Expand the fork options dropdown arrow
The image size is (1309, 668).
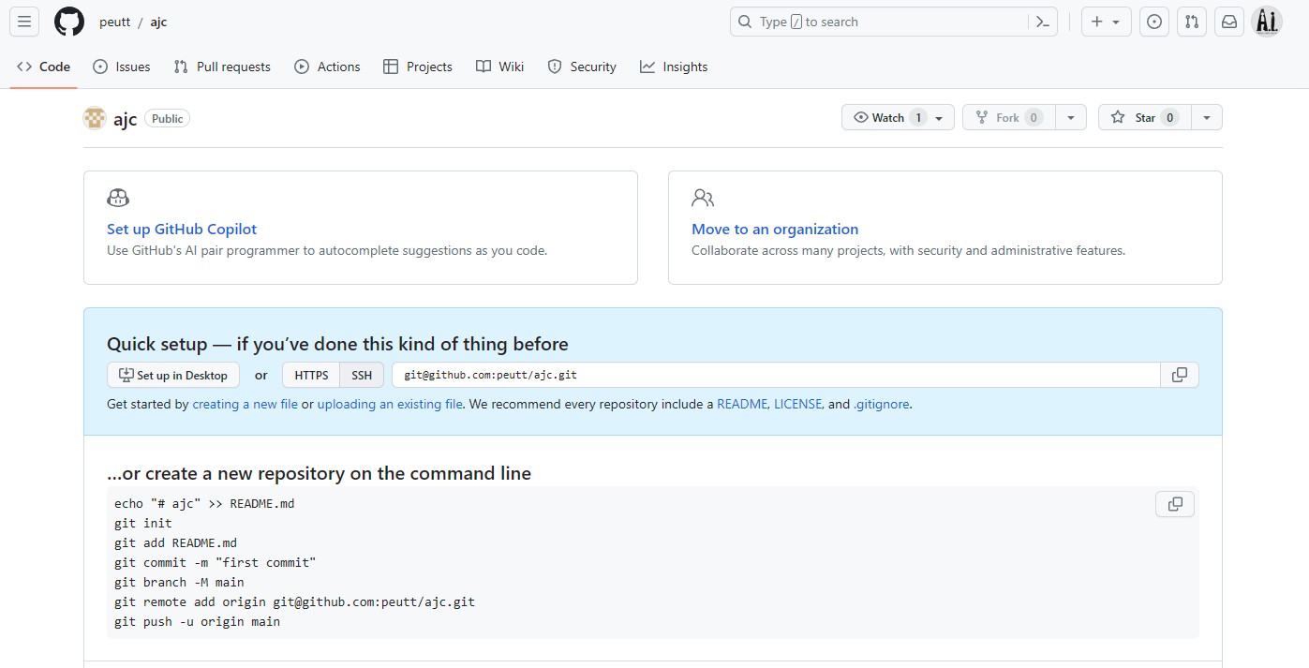coord(1071,117)
